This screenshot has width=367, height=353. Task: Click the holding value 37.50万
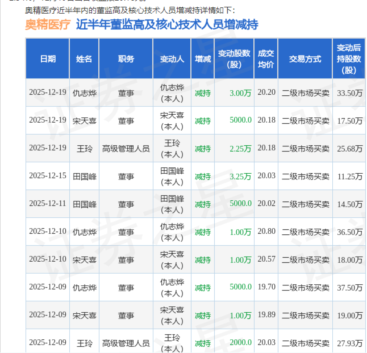coord(350,288)
